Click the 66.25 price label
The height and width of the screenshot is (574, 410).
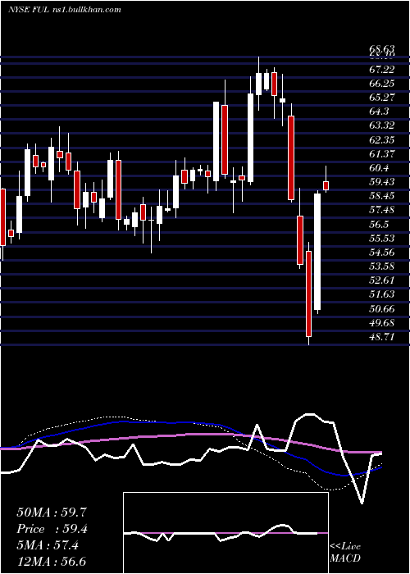click(x=381, y=84)
